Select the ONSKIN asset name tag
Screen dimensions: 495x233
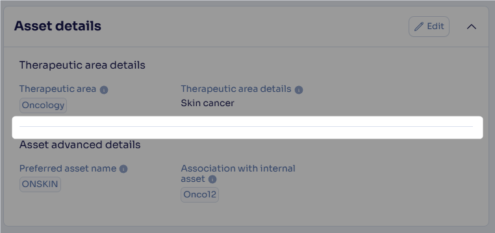click(x=40, y=184)
